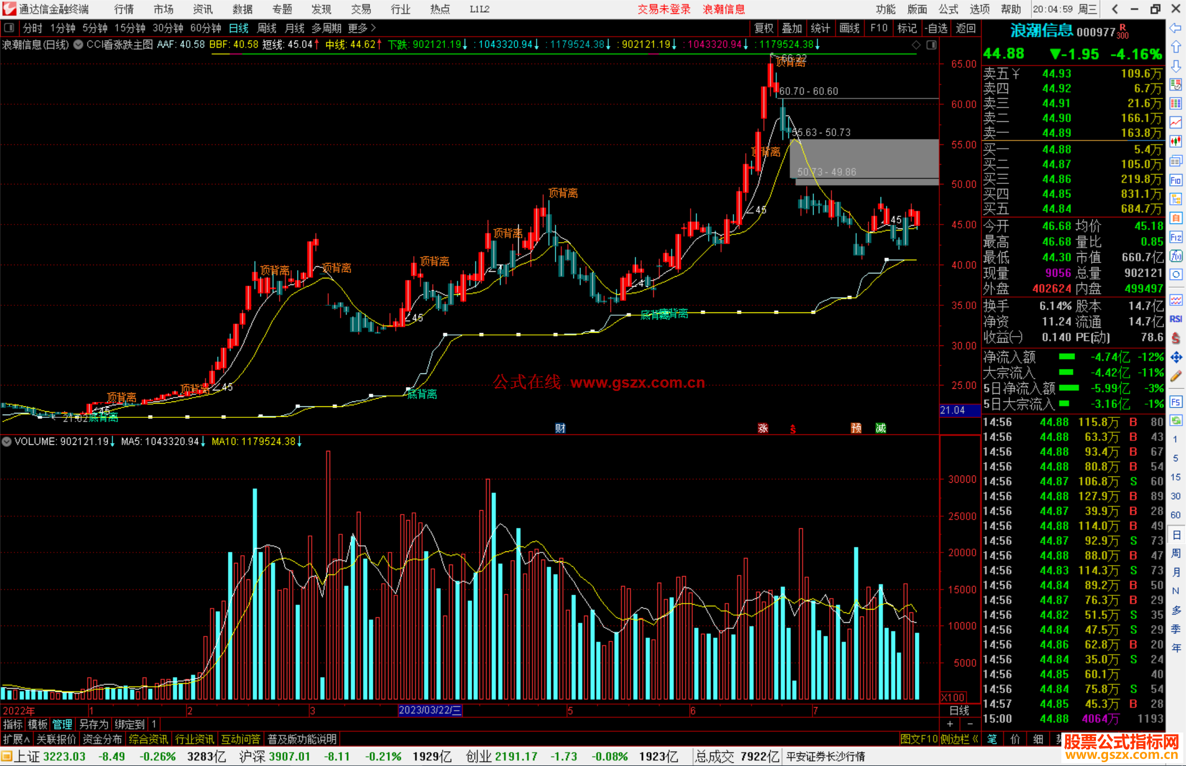Toggle the chart panel layout square icon

[x=9, y=27]
